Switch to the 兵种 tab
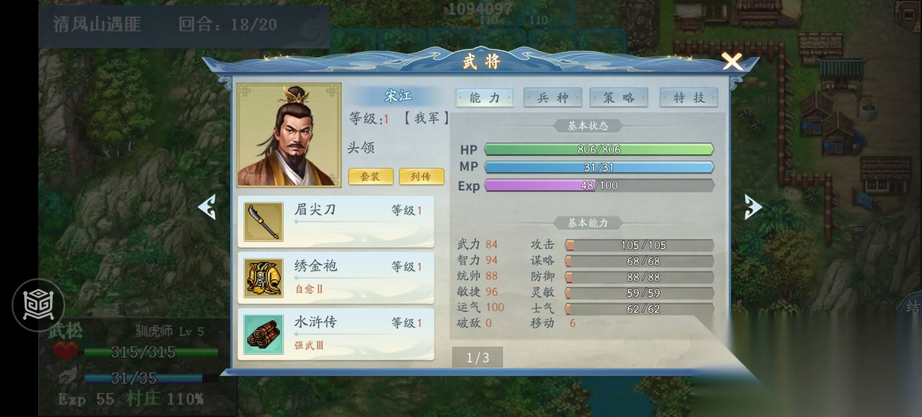The width and height of the screenshot is (922, 417). [553, 98]
